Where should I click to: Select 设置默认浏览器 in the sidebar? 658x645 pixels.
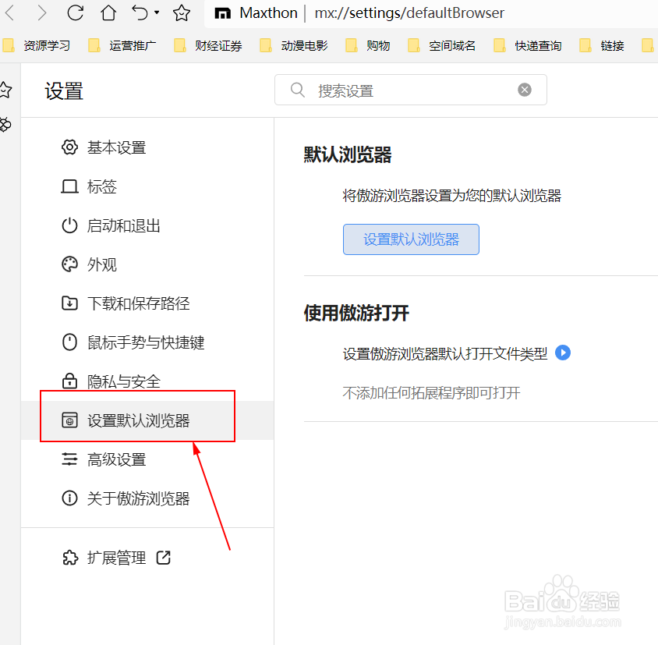(147, 420)
